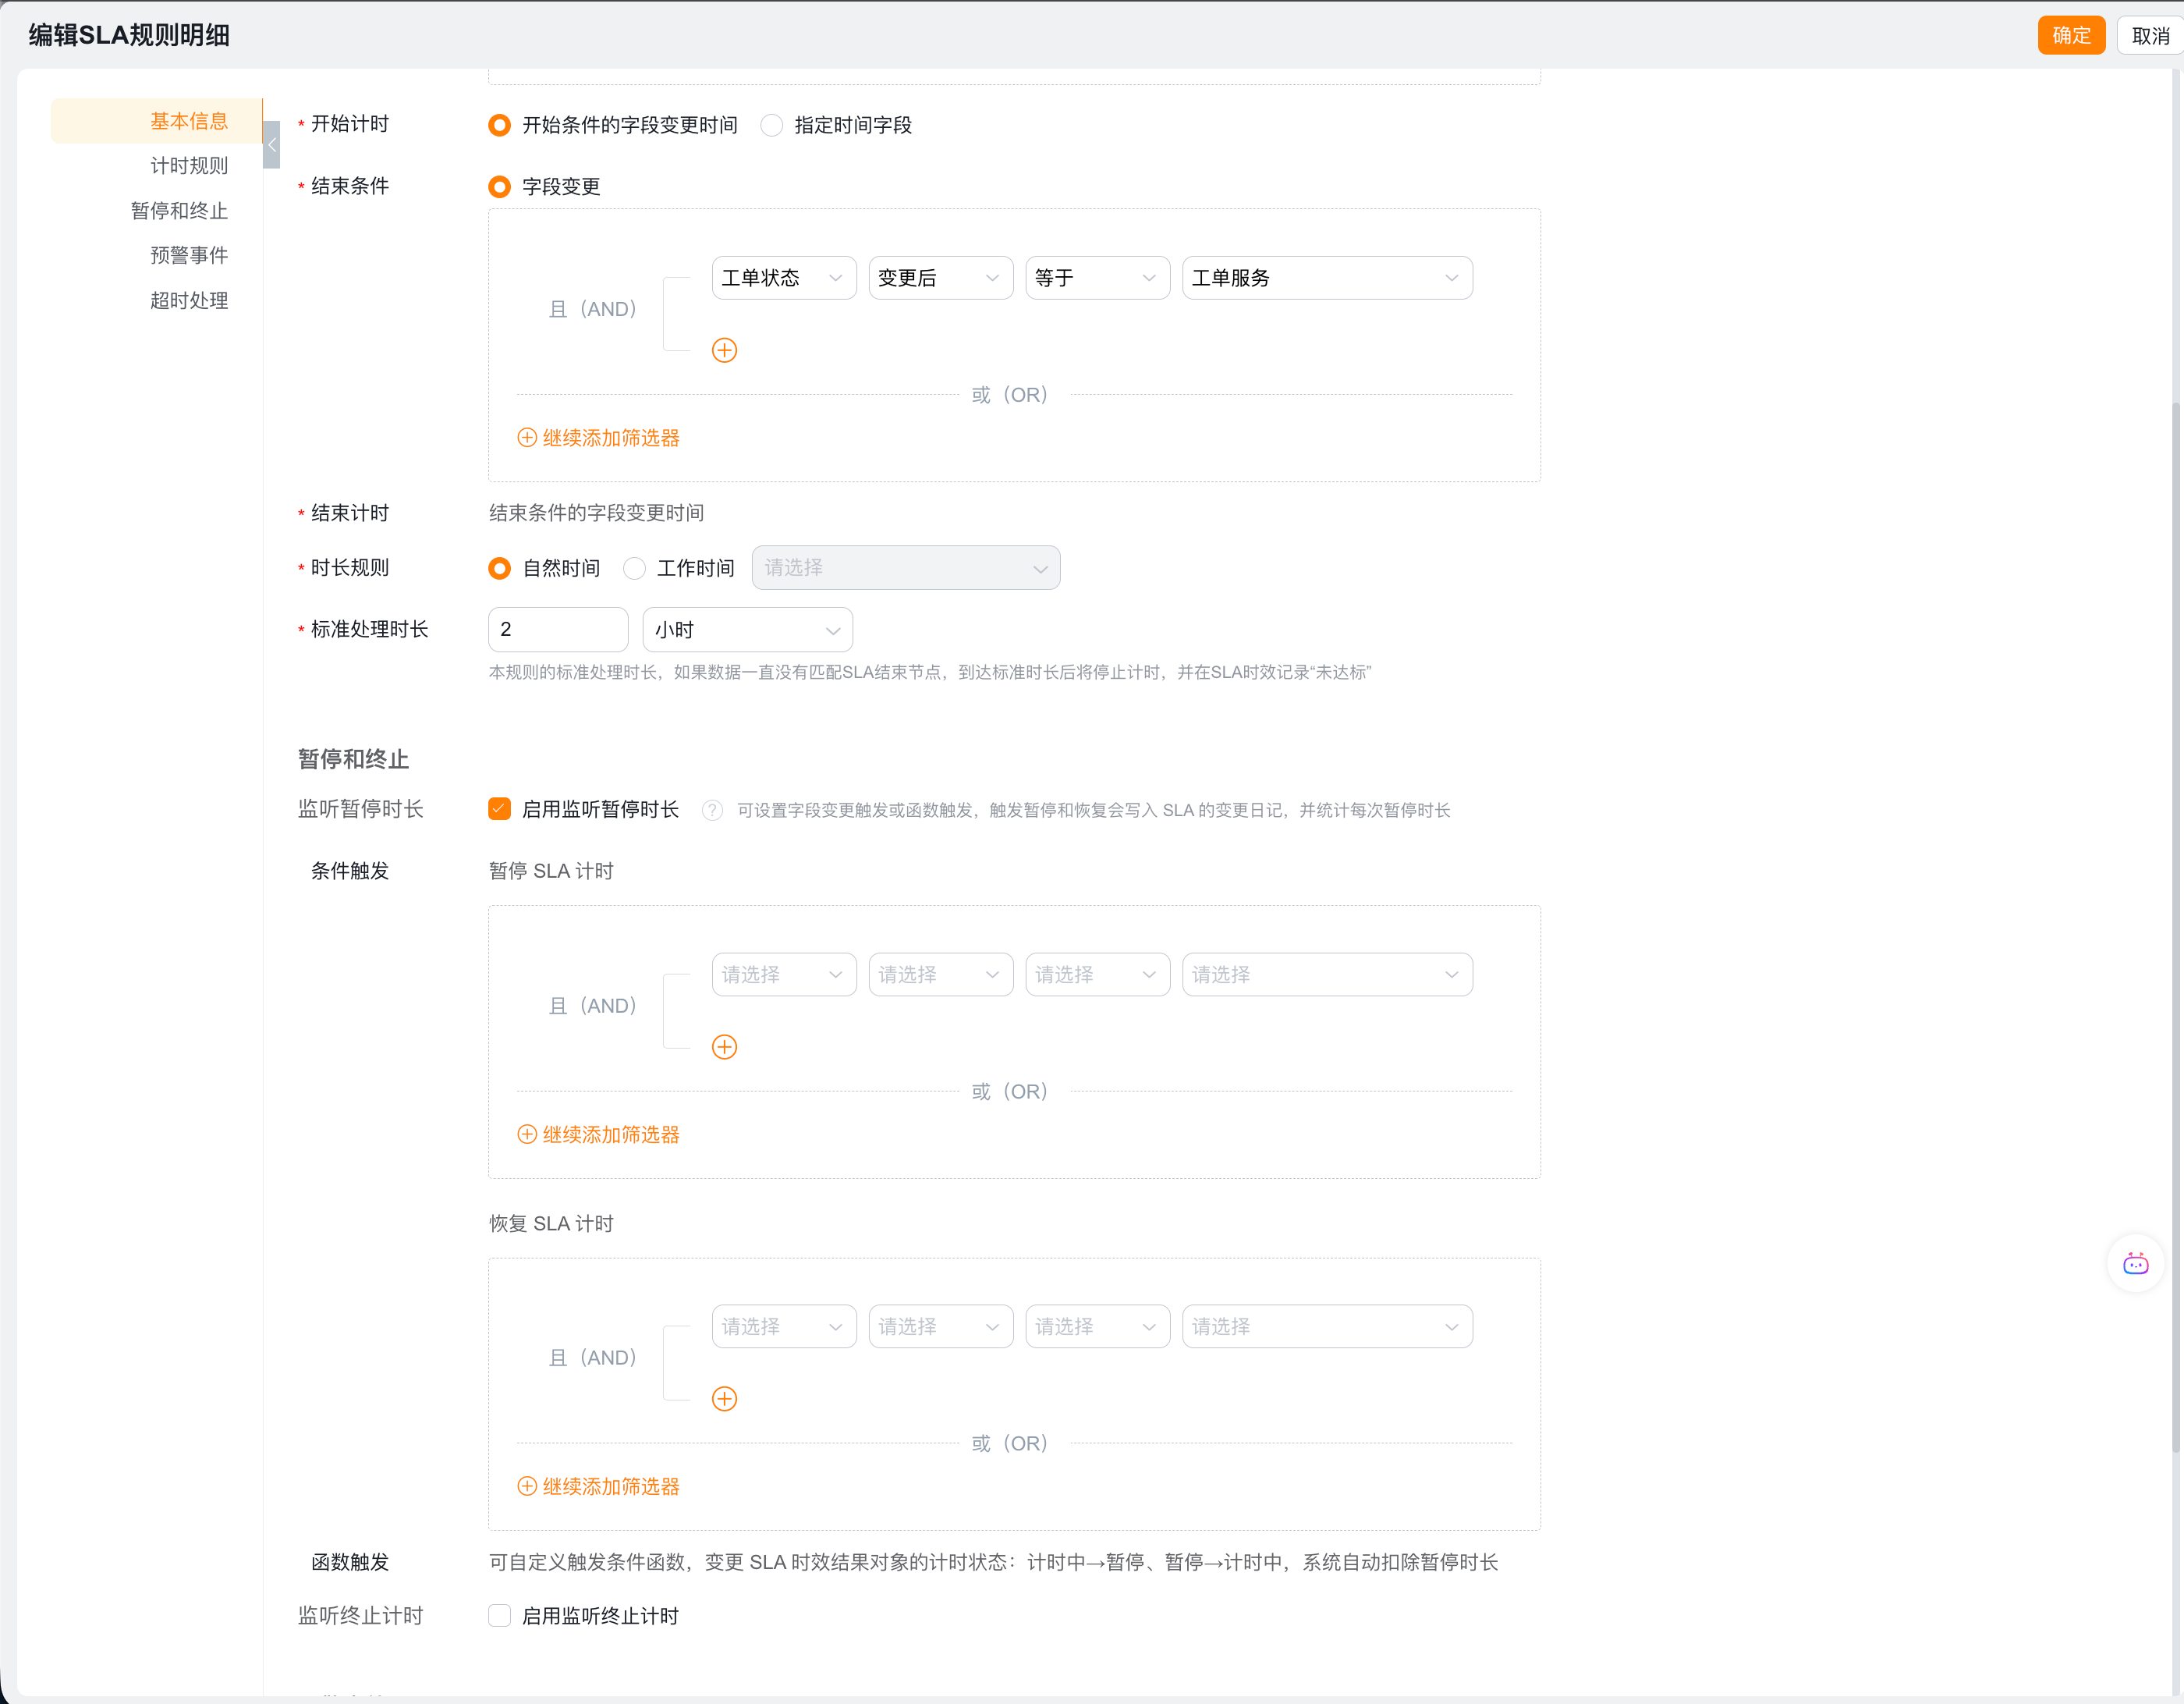Select 指定时间字段 radio option
Viewport: 2184px width, 1704px height.
(x=771, y=125)
